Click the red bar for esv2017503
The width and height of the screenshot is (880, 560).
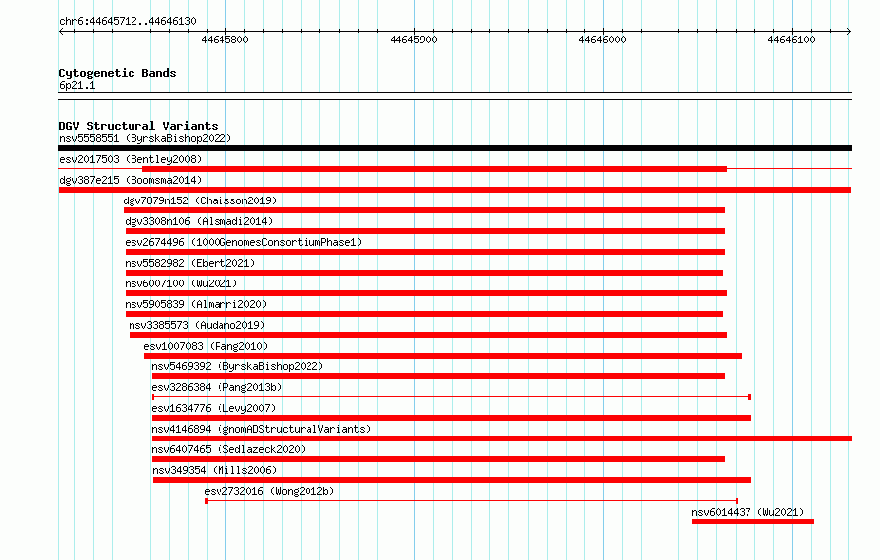pos(434,169)
